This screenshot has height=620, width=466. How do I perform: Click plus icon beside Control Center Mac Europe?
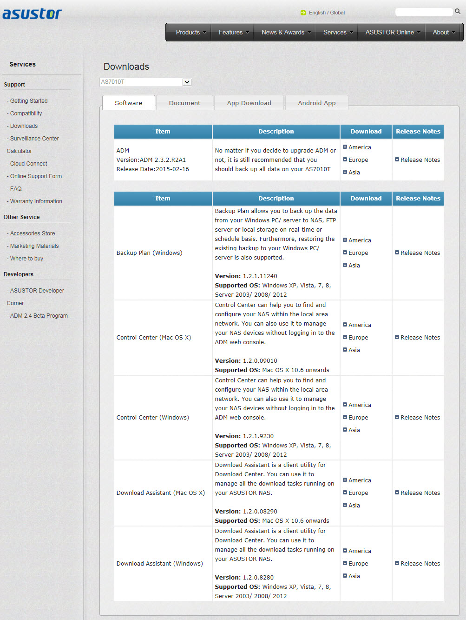tap(345, 337)
